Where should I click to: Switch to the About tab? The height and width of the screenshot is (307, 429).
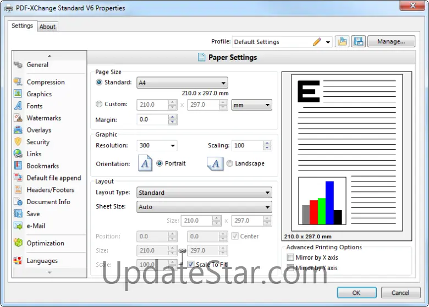point(47,26)
